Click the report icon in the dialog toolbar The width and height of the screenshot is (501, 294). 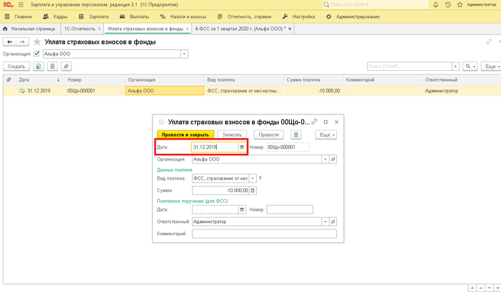point(296,134)
